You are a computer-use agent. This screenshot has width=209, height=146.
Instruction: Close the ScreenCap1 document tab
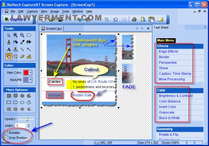coord(148,28)
